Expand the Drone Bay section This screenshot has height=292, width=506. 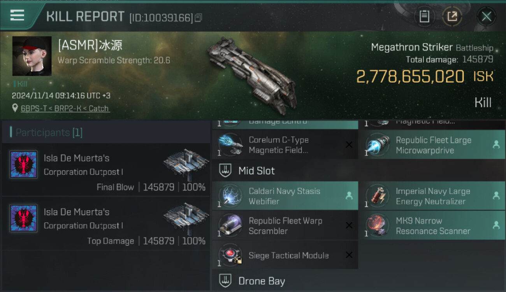click(358, 281)
